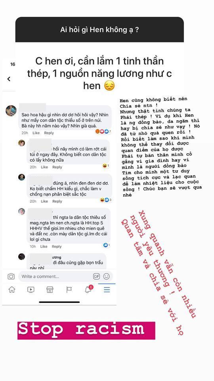Reply to the 'Sao hoa hậu gì' comment
Viewport: 214px width, 381px height.
[x=49, y=133]
